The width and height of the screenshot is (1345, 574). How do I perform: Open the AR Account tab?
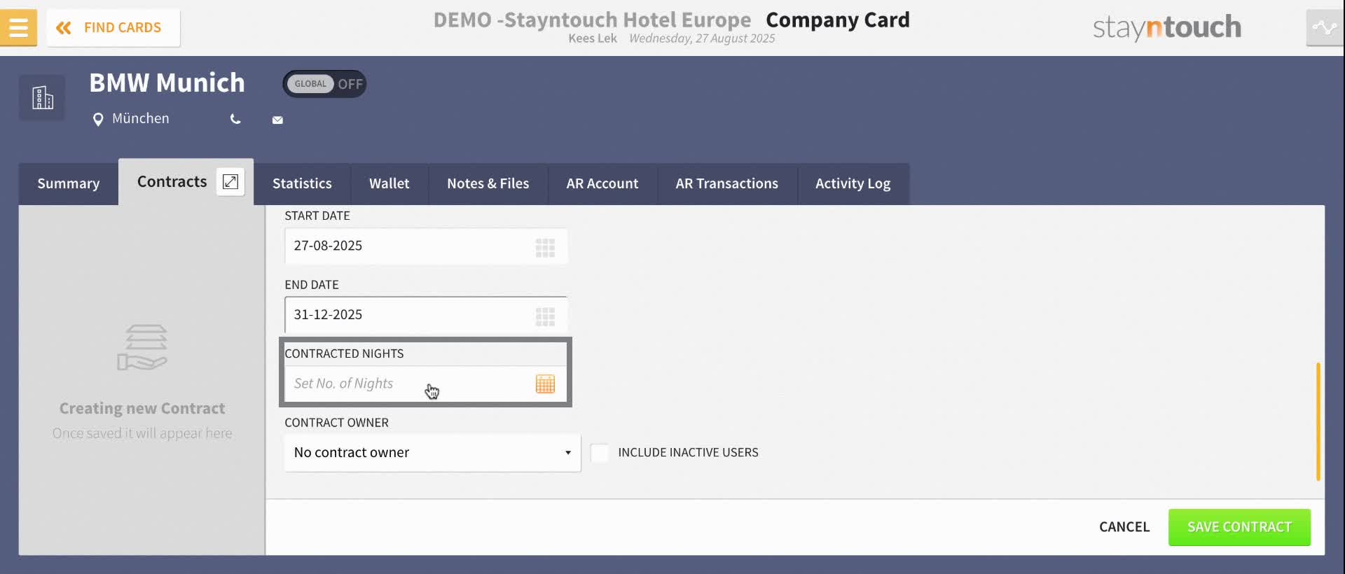pos(602,183)
